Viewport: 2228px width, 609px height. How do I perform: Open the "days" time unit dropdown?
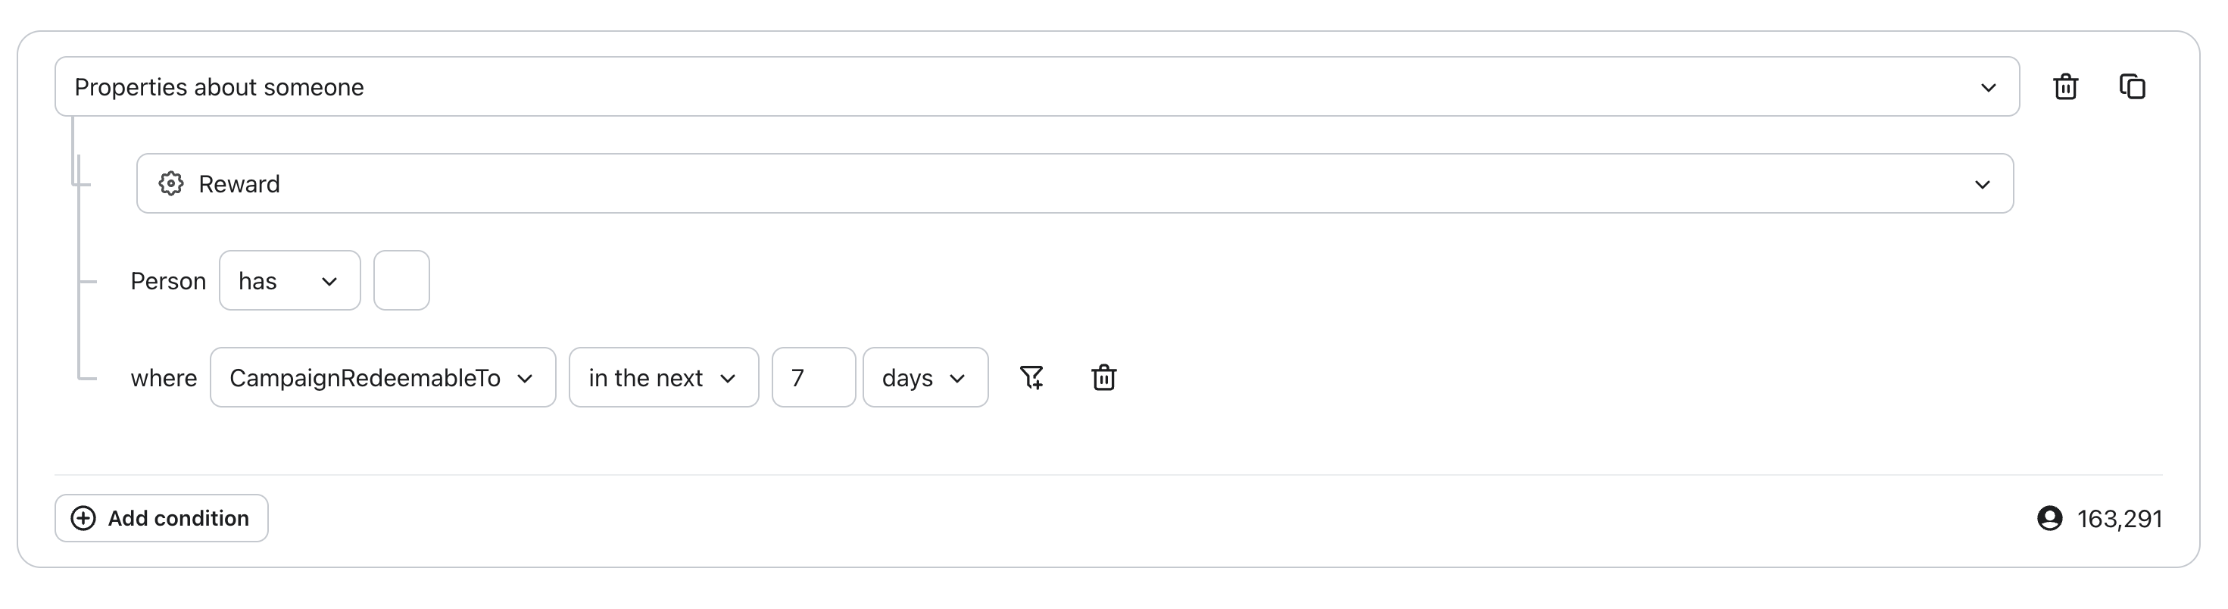point(925,378)
